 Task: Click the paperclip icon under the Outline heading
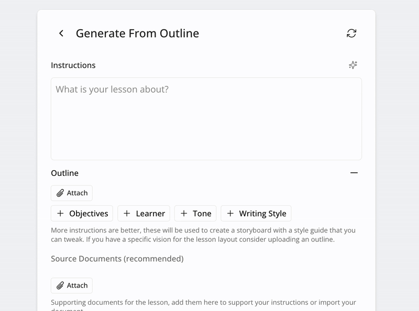tap(60, 193)
